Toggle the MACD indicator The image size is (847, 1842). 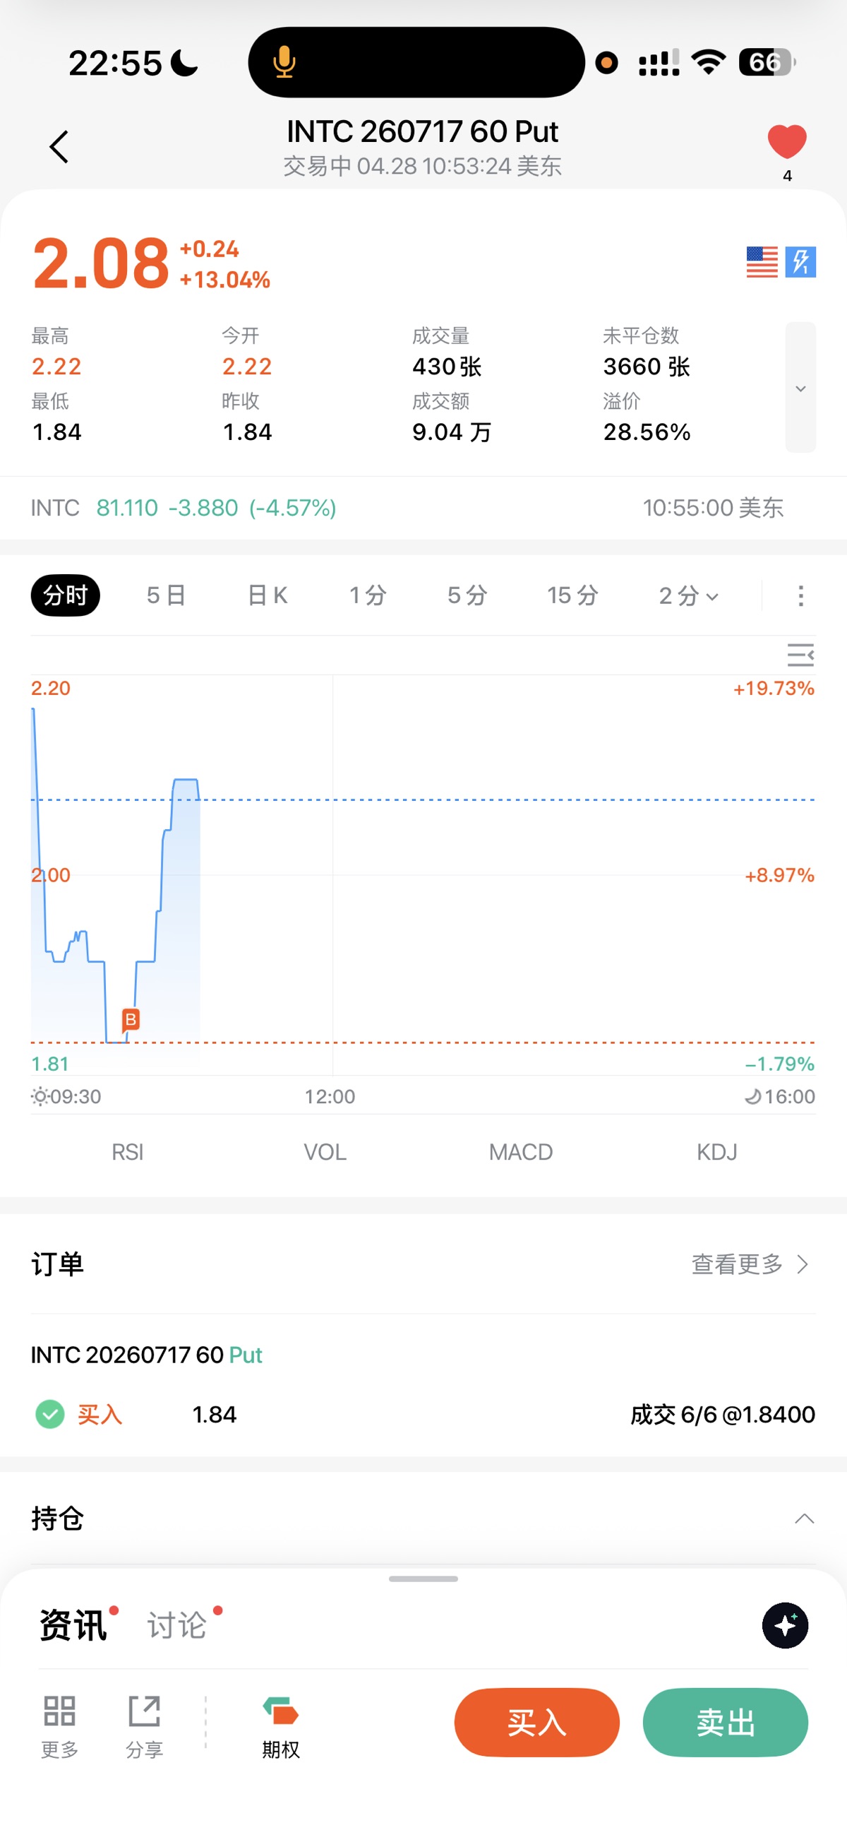520,1152
